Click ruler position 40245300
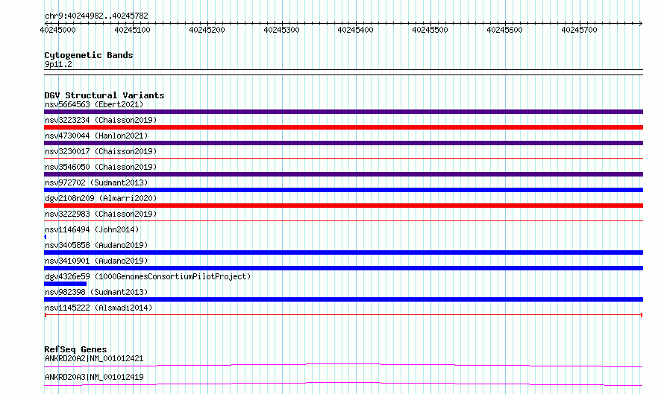 pyautogui.click(x=281, y=30)
